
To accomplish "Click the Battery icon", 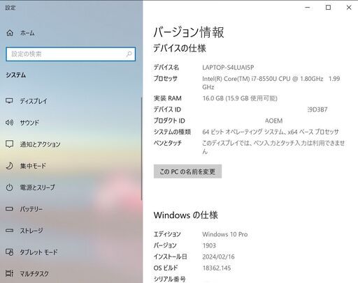I will point(9,209).
